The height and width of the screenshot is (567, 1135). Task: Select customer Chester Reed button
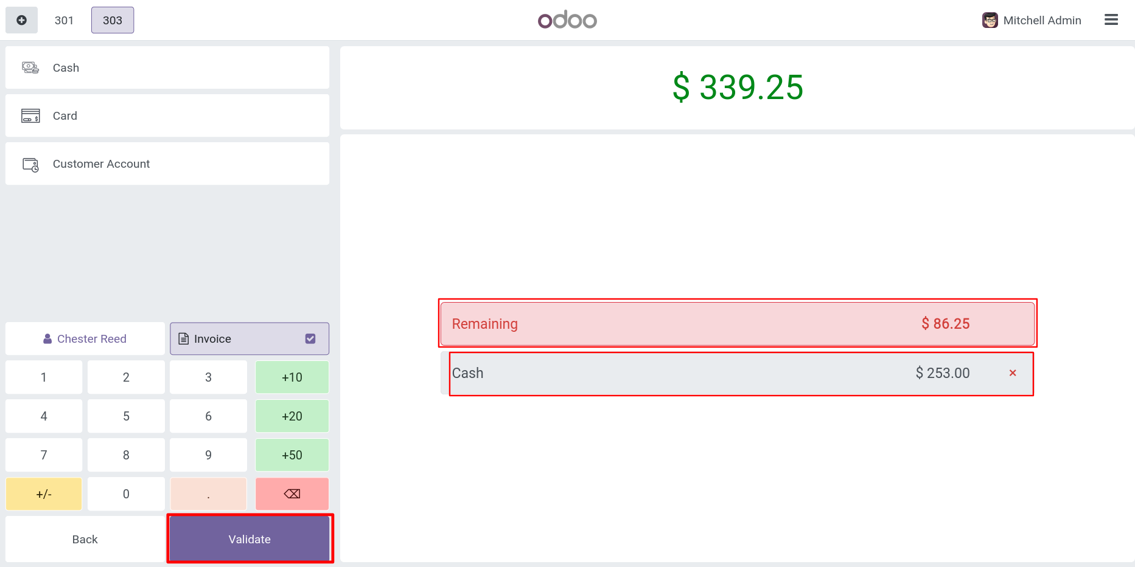click(x=85, y=338)
